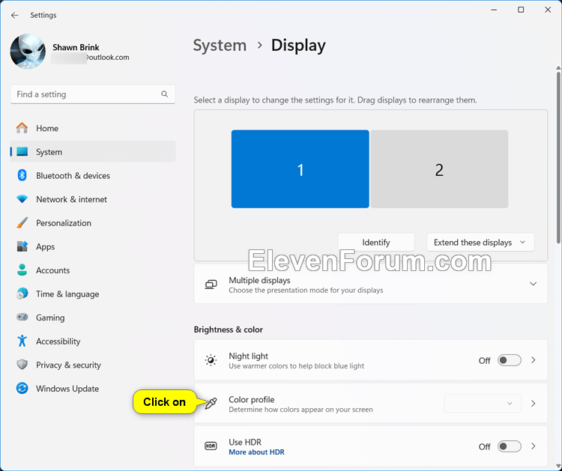Screen dimensions: 562x471
Task: Open Extend these displays dropdown
Action: [x=480, y=243]
